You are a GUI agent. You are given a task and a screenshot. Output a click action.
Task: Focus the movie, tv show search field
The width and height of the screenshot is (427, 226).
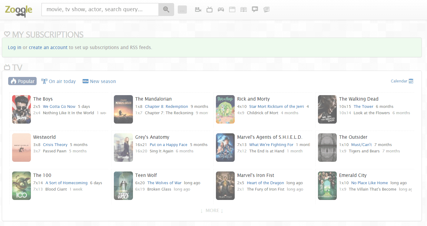pyautogui.click(x=100, y=9)
